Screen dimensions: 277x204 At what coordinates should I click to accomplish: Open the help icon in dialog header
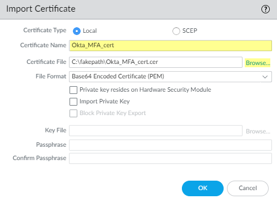[x=265, y=9]
